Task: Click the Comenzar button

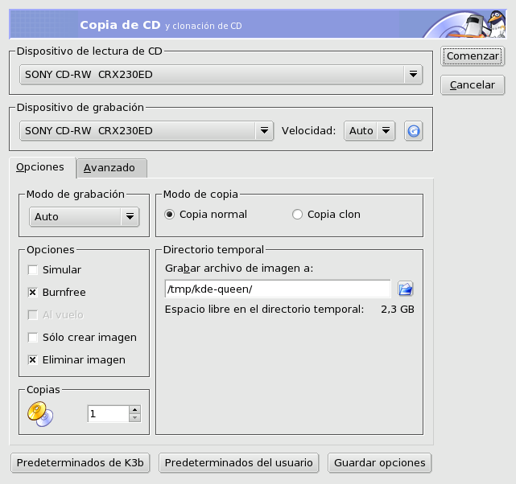Action: pyautogui.click(x=473, y=56)
